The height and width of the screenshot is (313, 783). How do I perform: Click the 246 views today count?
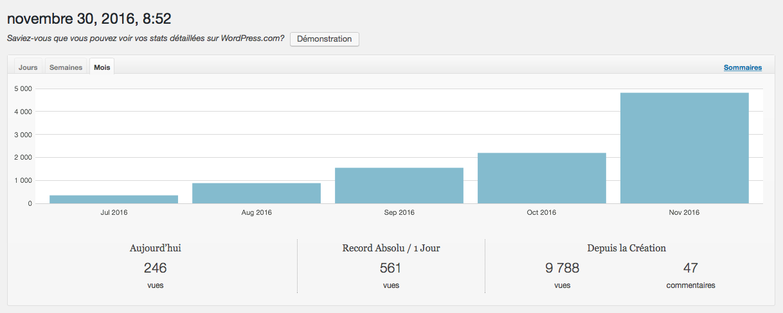coord(155,268)
